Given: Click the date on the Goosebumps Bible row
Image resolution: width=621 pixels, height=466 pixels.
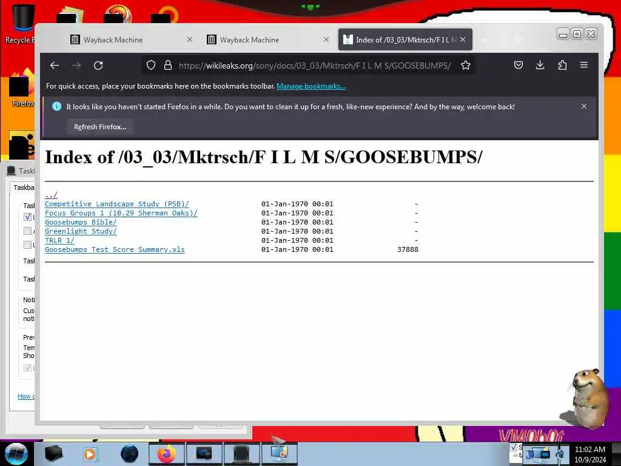Looking at the screenshot, I should [x=297, y=222].
